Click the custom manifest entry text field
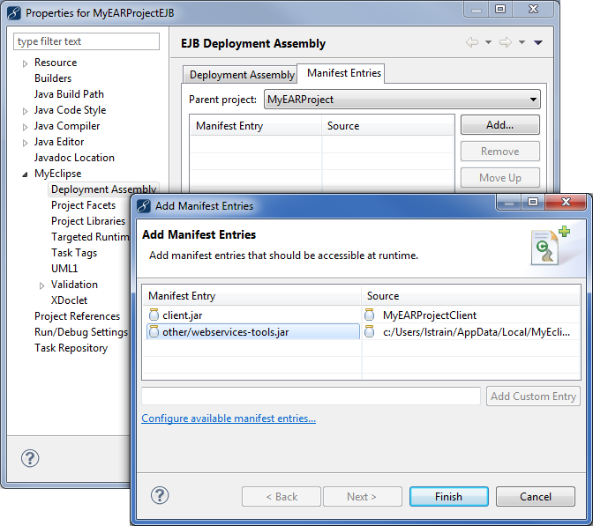The width and height of the screenshot is (593, 526). tap(311, 396)
